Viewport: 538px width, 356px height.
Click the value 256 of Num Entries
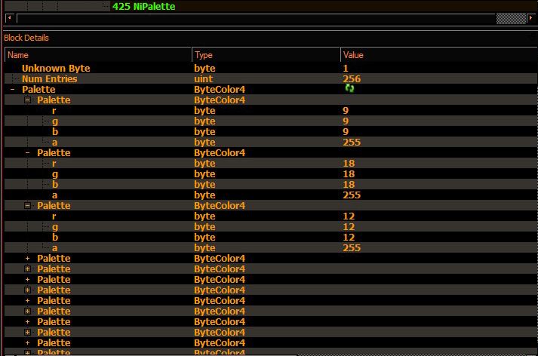[x=352, y=79]
